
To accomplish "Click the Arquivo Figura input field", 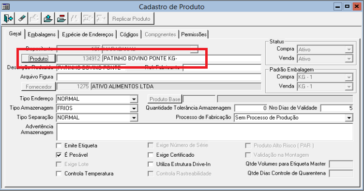I will point(159,77).
